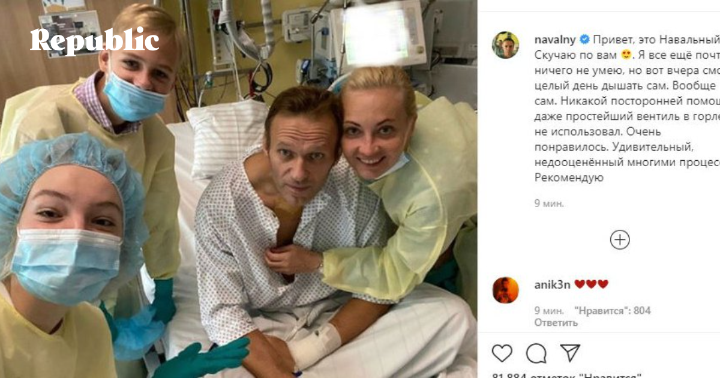Click the post caption text
Screen dimensions: 720x378
click(627, 109)
